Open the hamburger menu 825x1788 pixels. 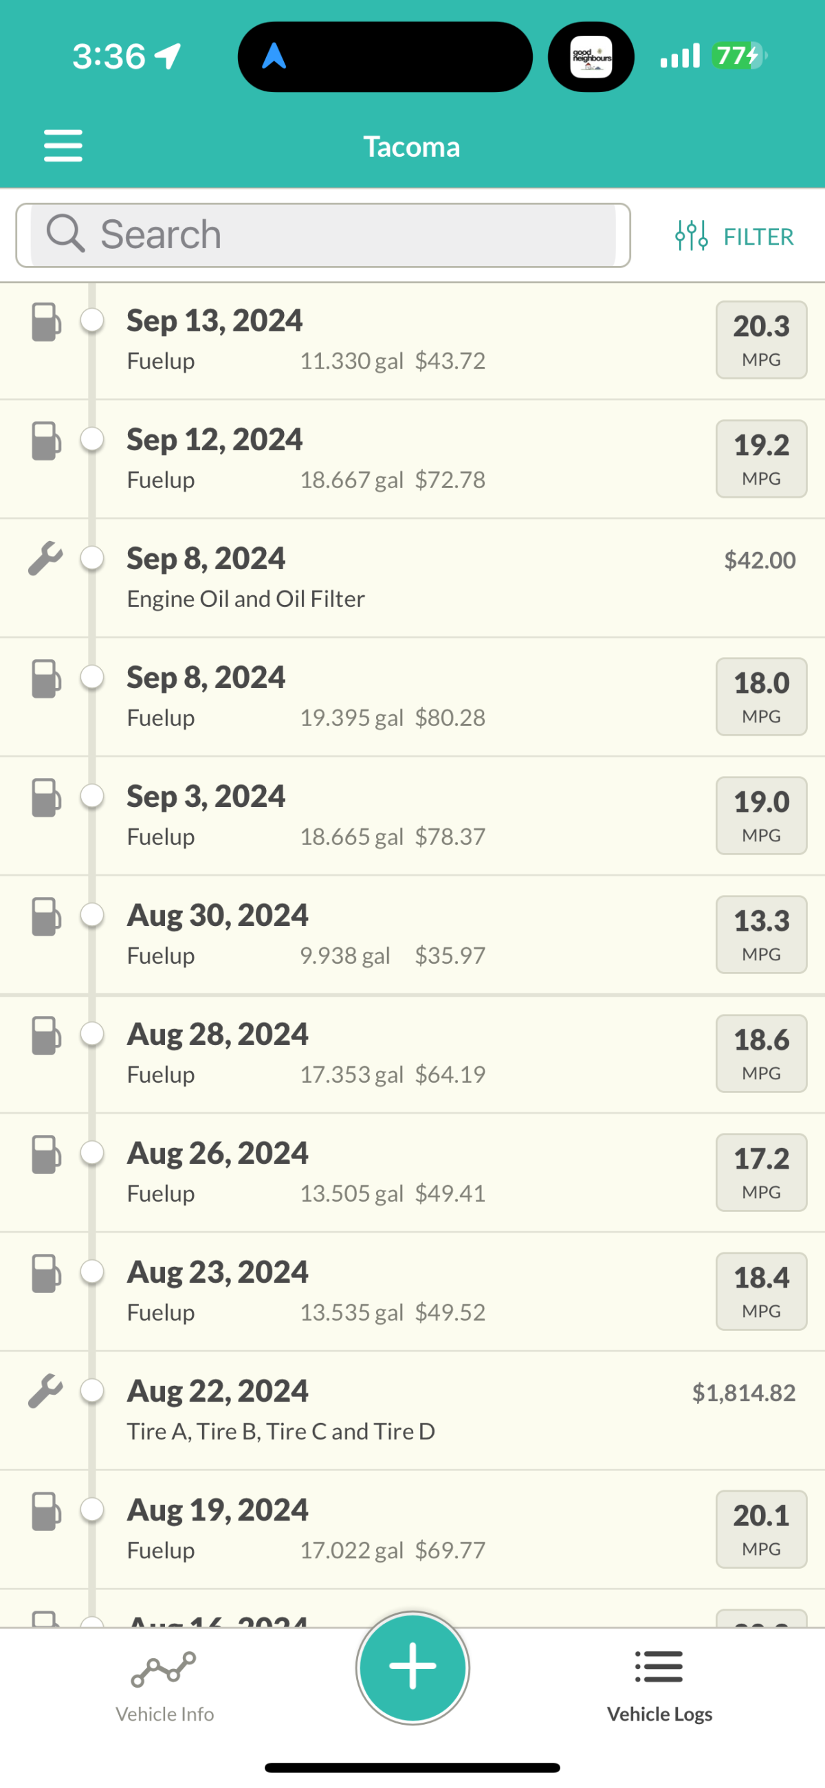tap(63, 146)
